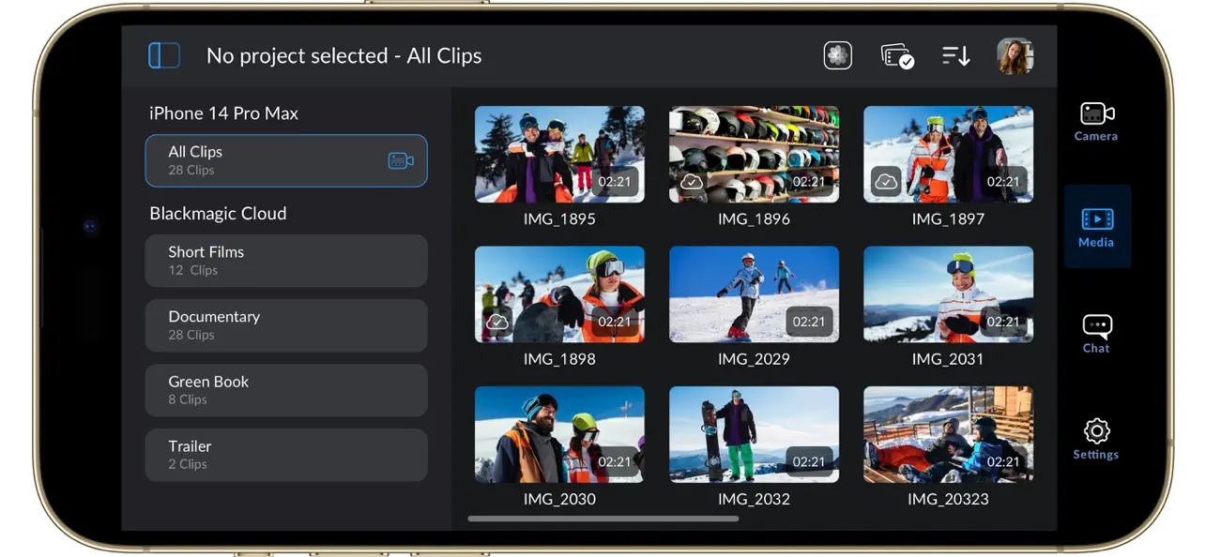Open the Photos library icon
The image size is (1206, 557).
837,55
